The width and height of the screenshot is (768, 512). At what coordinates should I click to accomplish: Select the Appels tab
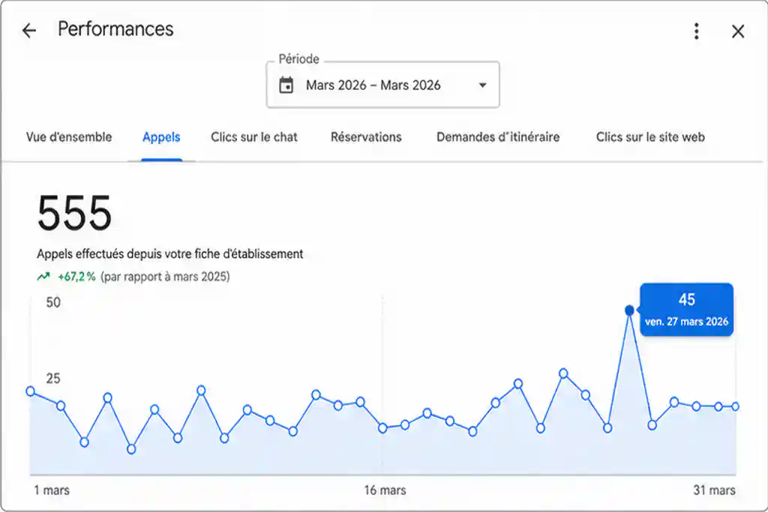click(162, 137)
